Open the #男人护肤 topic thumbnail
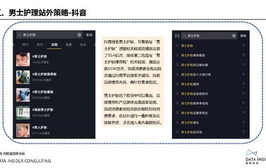The image size is (266, 168). (23, 130)
